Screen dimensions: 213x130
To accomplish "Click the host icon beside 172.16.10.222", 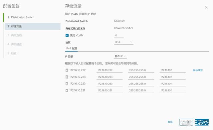I will pos(67,70).
